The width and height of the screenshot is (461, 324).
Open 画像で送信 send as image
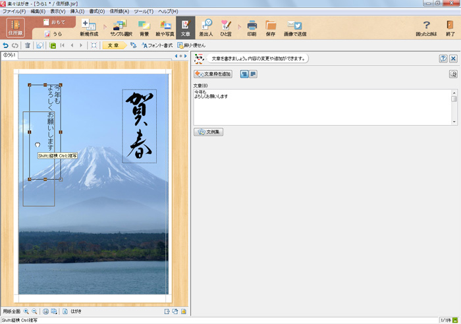[x=294, y=28]
